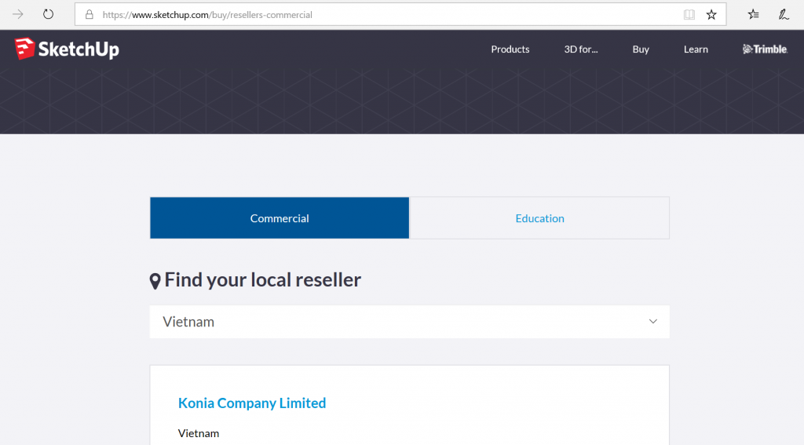Image resolution: width=804 pixels, height=445 pixels.
Task: Expand the Vietnam country dropdown
Action: coord(409,322)
